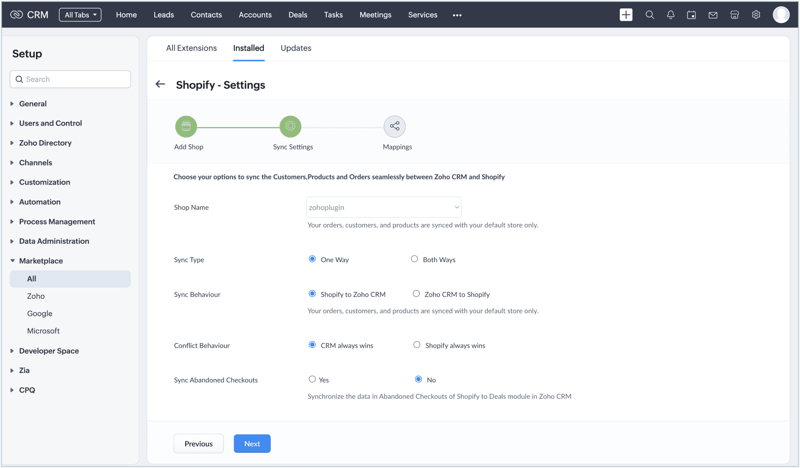The image size is (800, 468).
Task: Open the Deals menu item
Action: [298, 15]
